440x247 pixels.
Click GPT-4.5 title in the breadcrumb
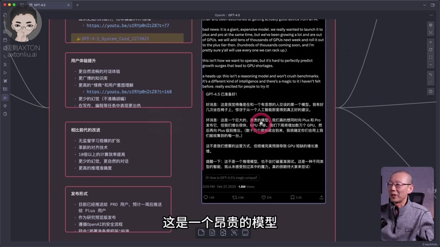(x=234, y=15)
